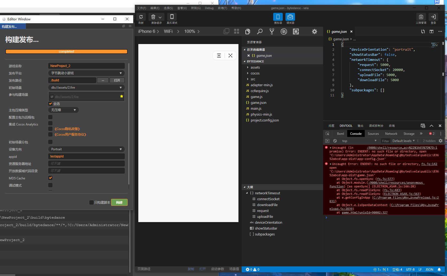Click the clear cache trash icon
The width and height of the screenshot is (447, 276).
pyautogui.click(x=153, y=17)
